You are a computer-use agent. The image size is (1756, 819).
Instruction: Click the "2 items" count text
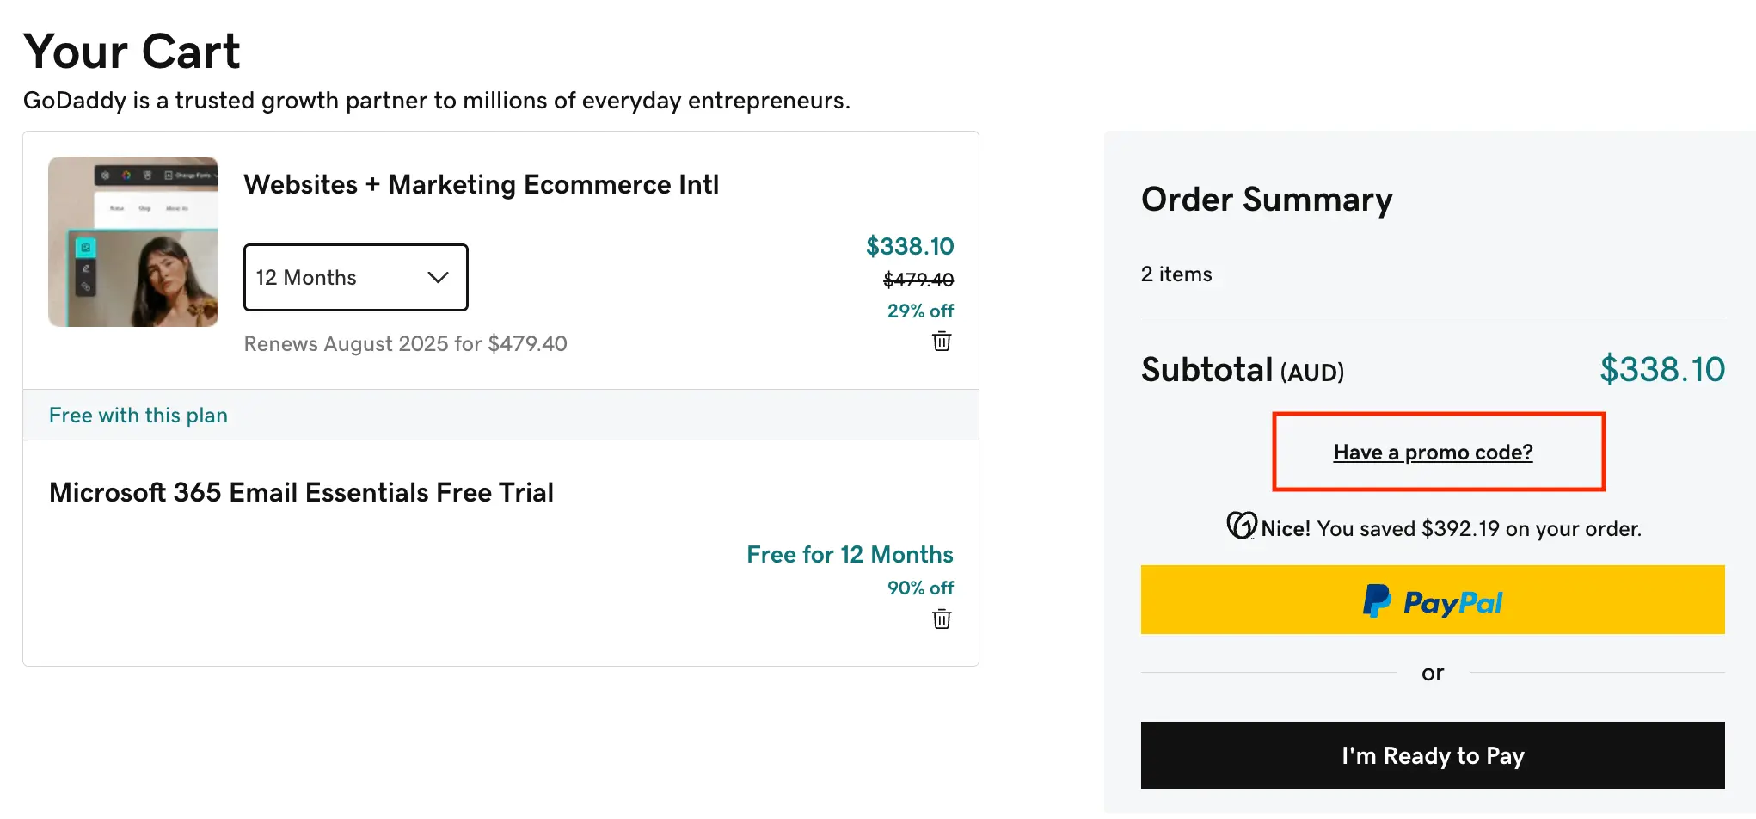pos(1176,274)
